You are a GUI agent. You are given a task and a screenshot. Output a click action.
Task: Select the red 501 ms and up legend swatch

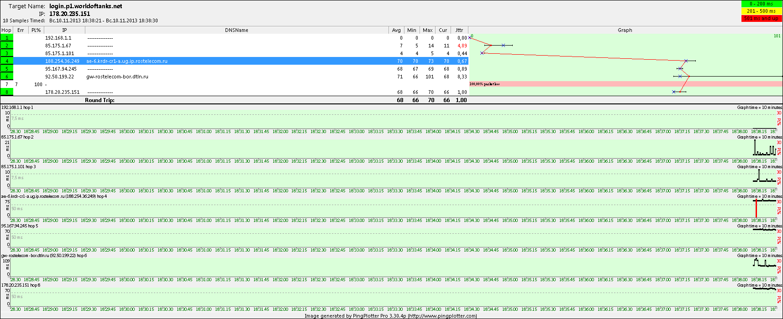[x=762, y=18]
